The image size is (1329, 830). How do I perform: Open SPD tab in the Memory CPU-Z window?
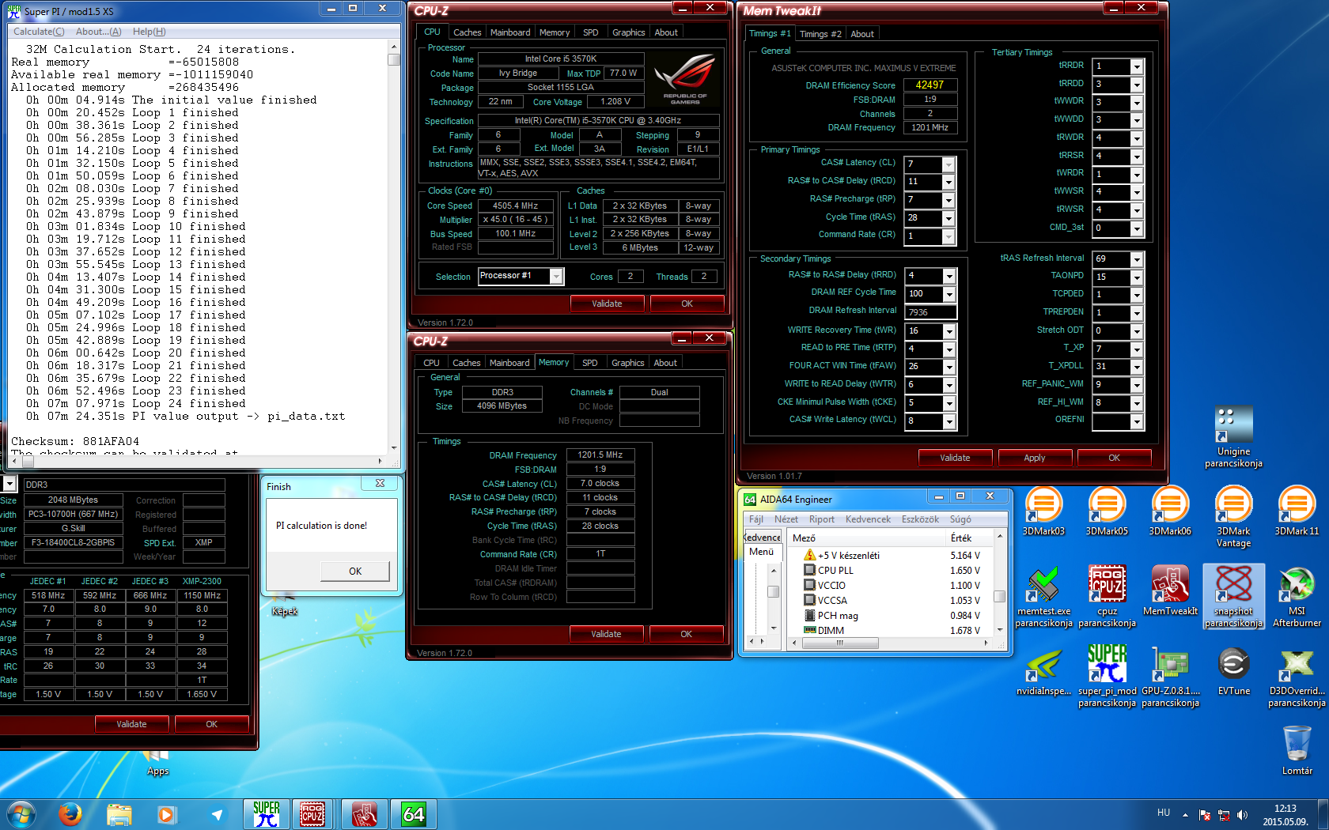[590, 363]
